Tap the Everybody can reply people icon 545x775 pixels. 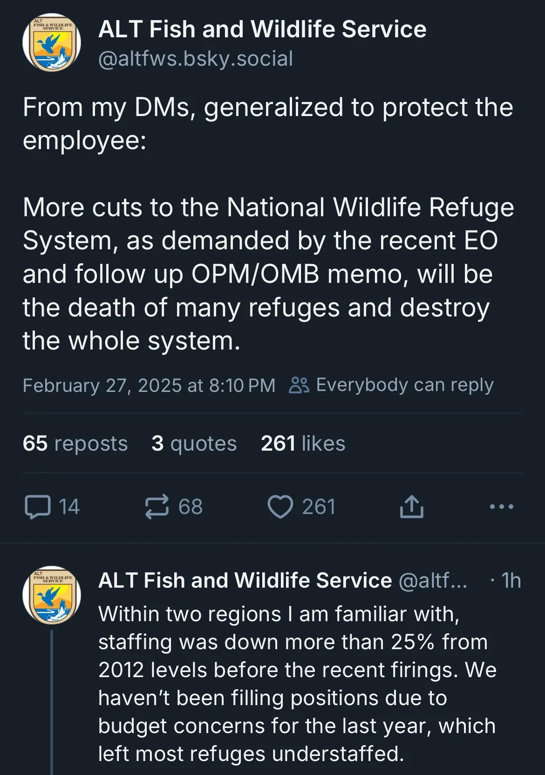(x=299, y=385)
